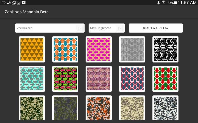Tap the black and white arrows pattern
Viewport: 198px width, 123px height.
tap(165, 49)
